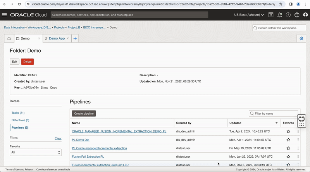Image resolution: width=310 pixels, height=172 pixels.
Task: Open Fusion Full Extraction PL pipeline
Action: coord(88,157)
